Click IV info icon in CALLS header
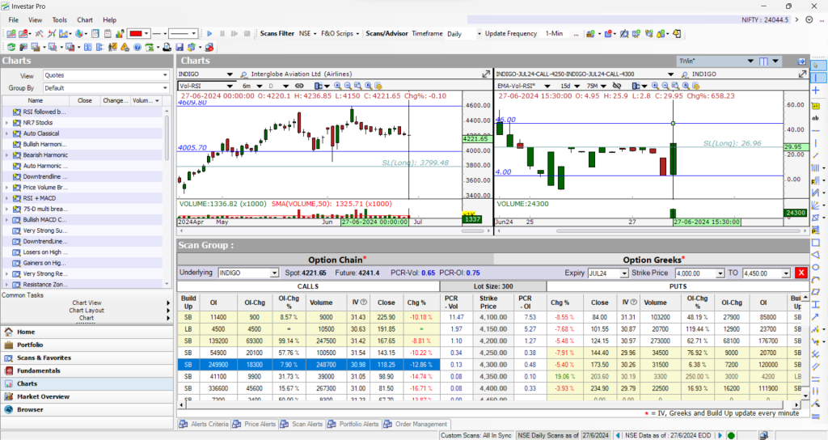 [363, 302]
